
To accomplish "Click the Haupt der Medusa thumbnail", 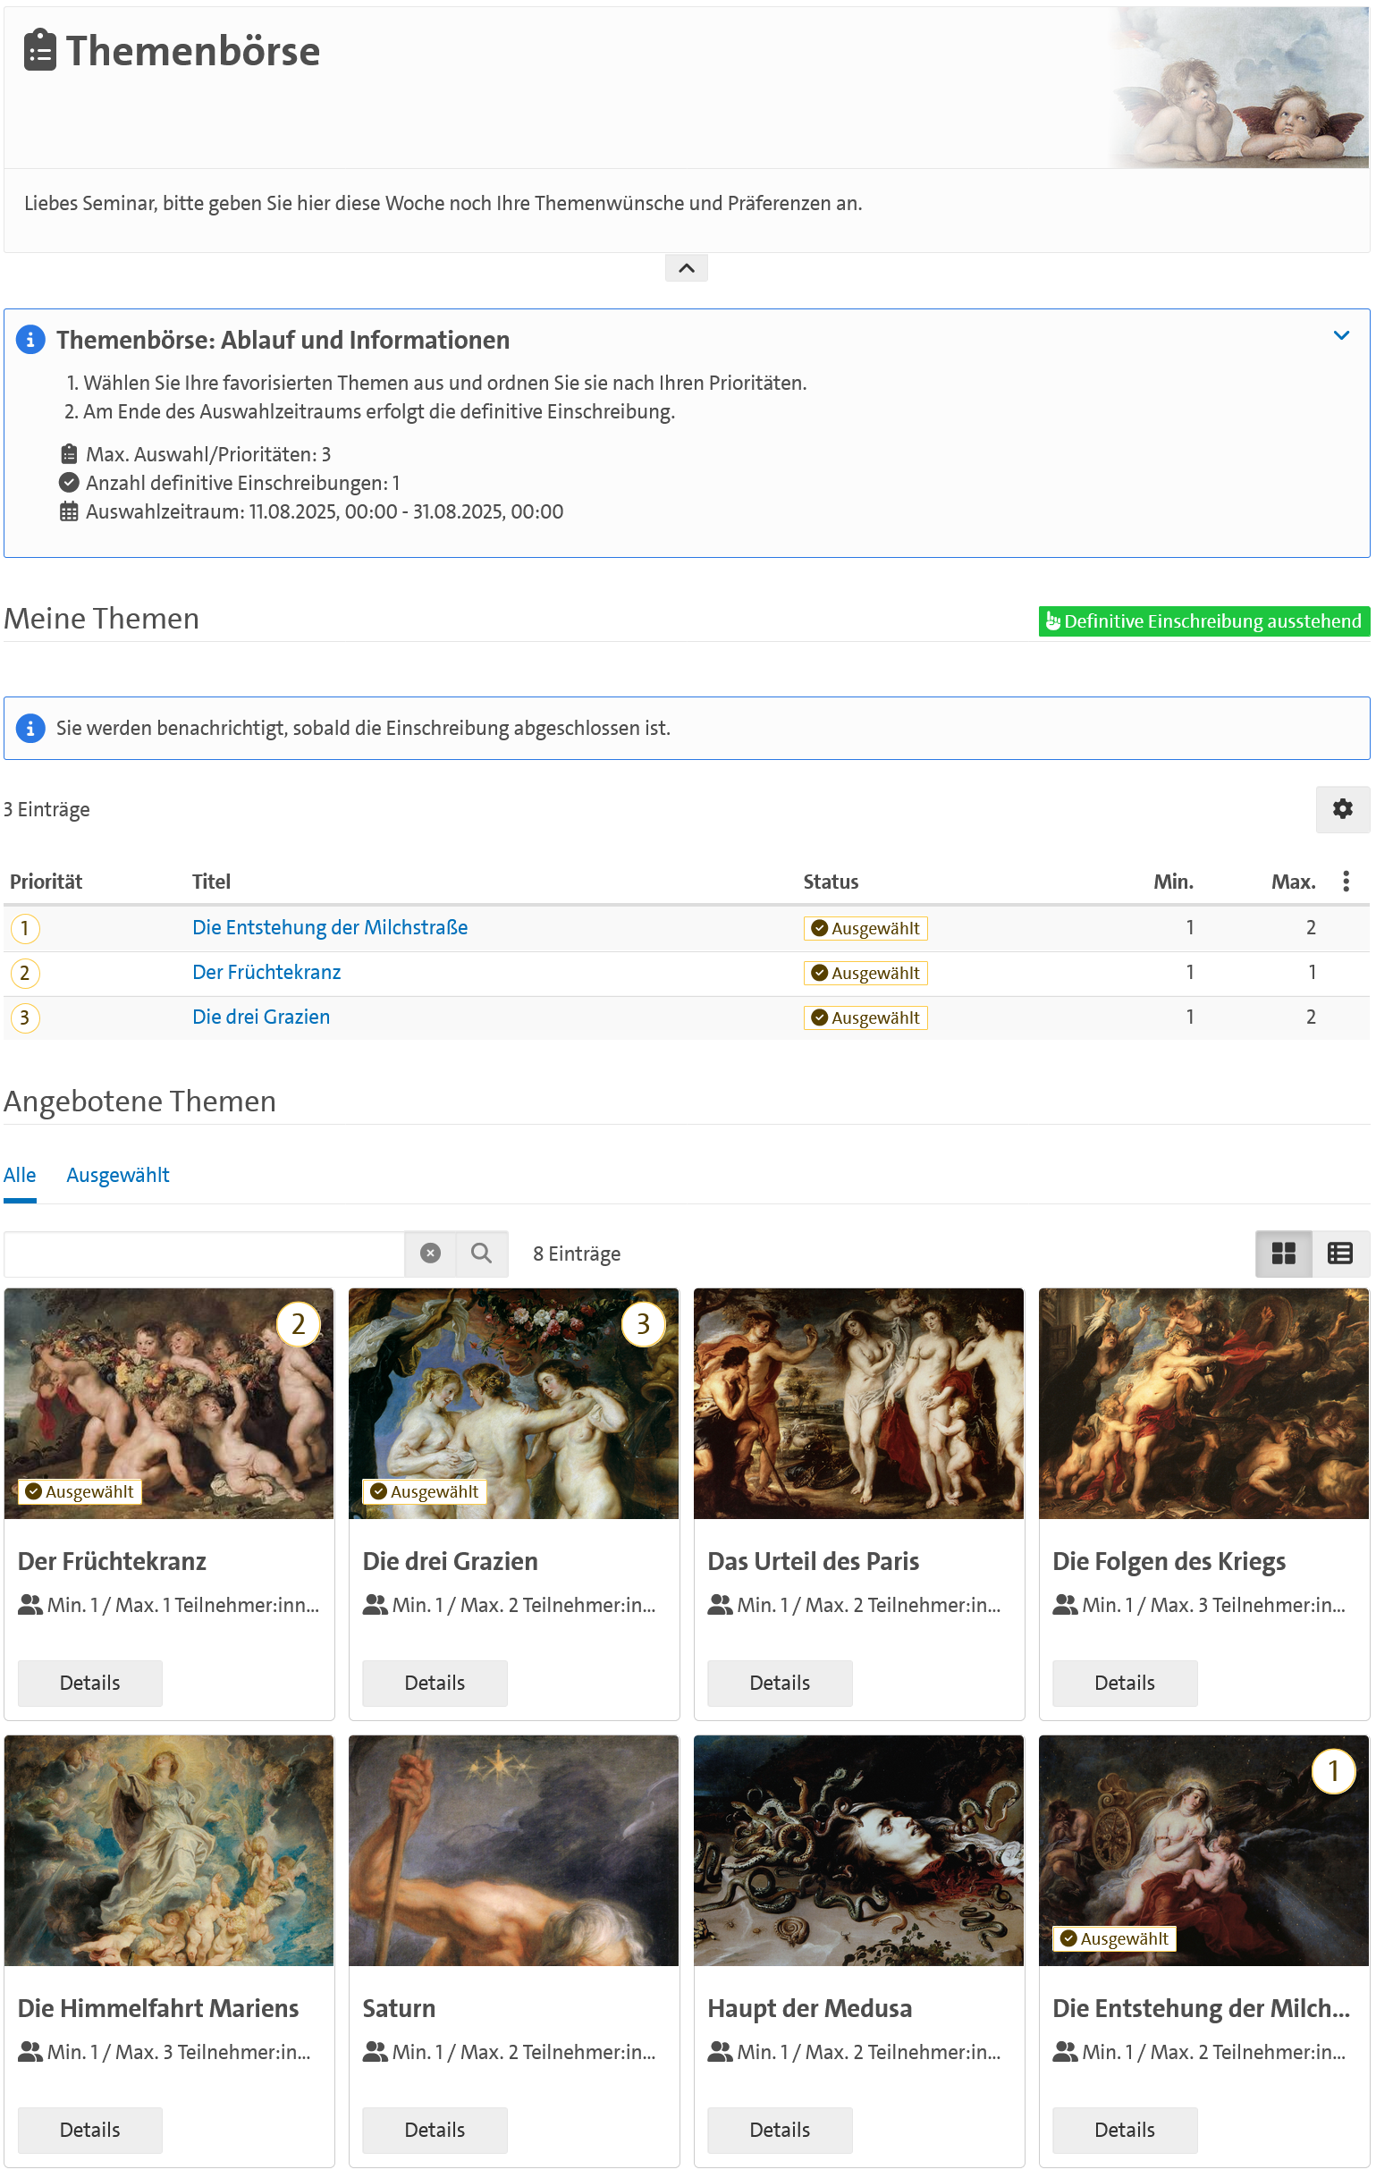I will pyautogui.click(x=857, y=1849).
